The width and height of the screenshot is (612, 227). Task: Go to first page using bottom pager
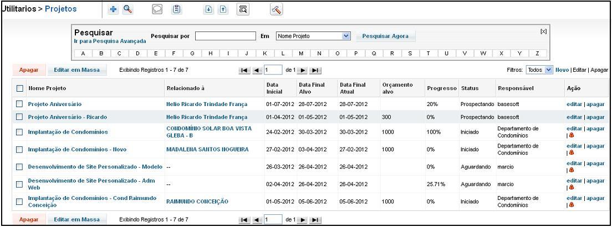pyautogui.click(x=244, y=220)
